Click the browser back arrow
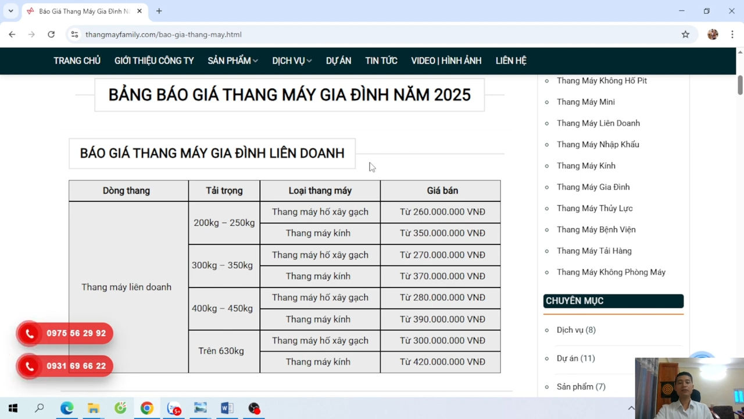The height and width of the screenshot is (419, 744). tap(12, 34)
